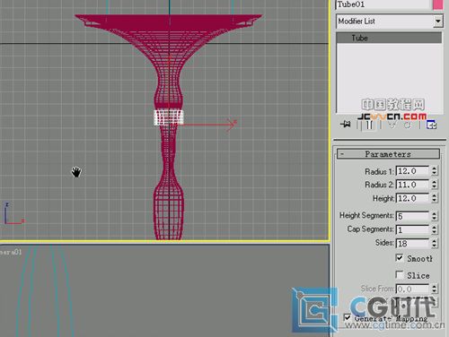Click the pink object color swatch
The width and height of the screenshot is (449, 337).
[x=438, y=4]
